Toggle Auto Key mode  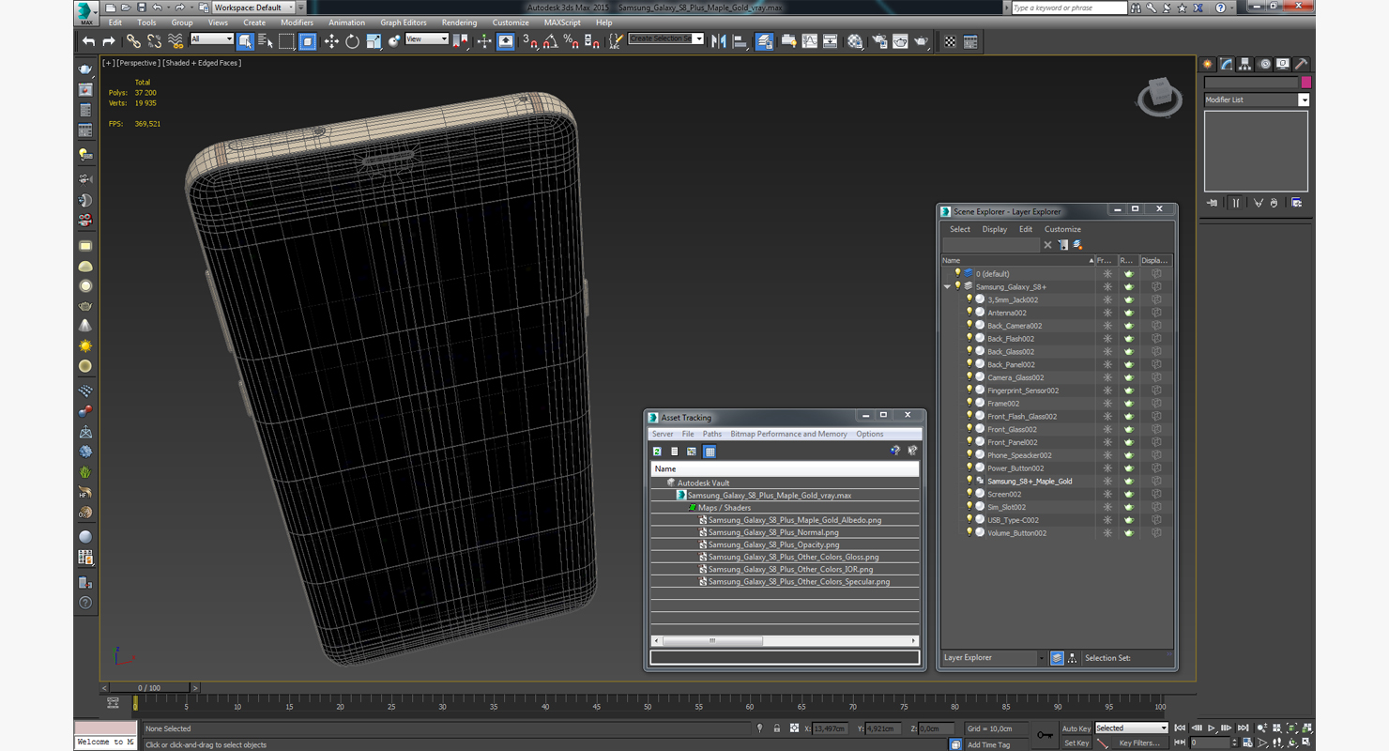point(1076,728)
